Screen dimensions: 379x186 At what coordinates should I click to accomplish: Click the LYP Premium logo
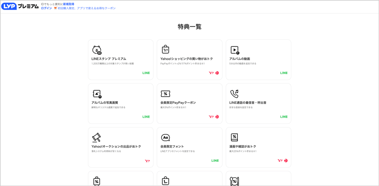(20, 6)
